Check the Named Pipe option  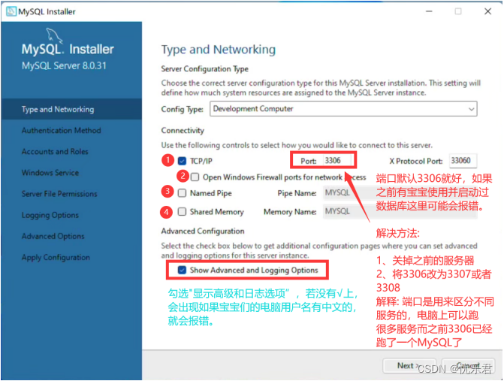[182, 193]
